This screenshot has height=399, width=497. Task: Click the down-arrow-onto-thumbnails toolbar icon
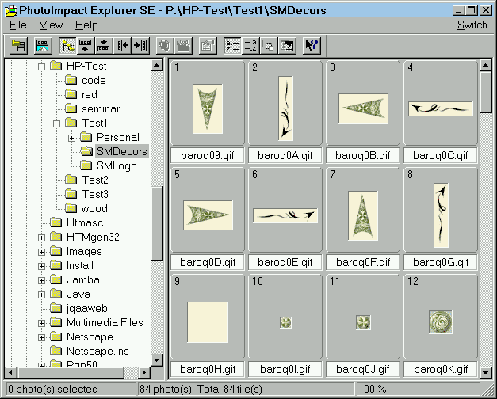[103, 46]
